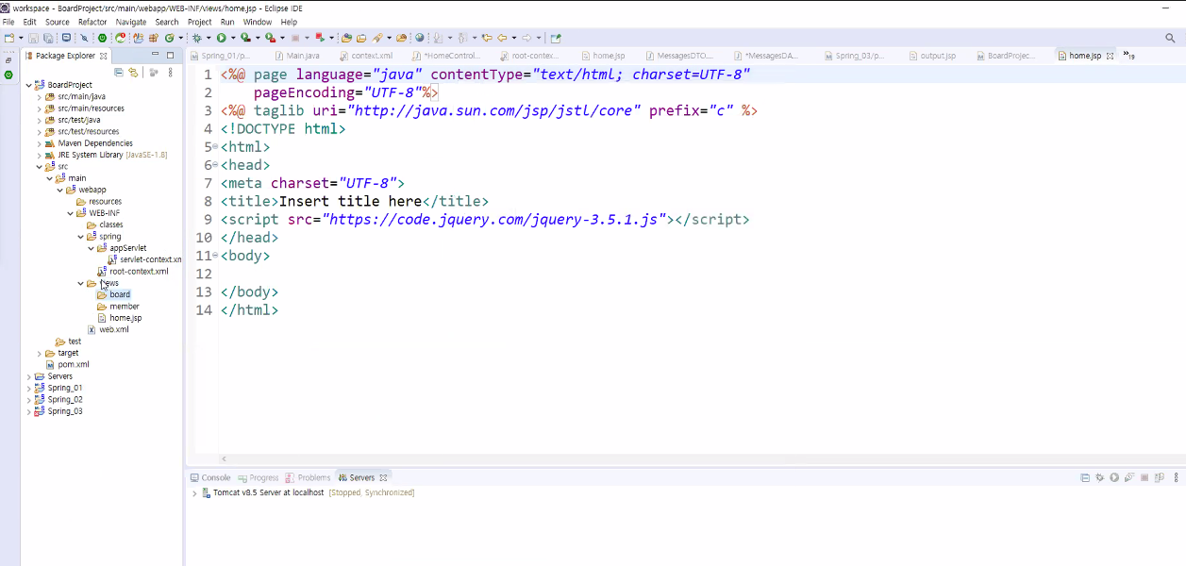1186x566 pixels.
Task: Open the Refactor menu
Action: (92, 22)
